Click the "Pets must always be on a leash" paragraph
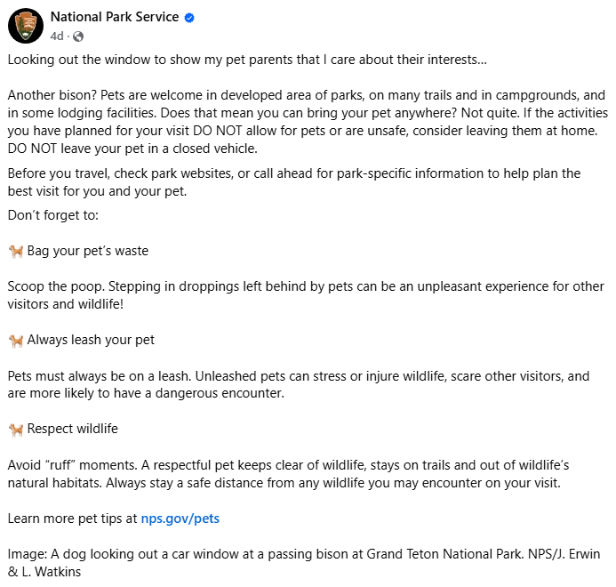The height and width of the screenshot is (587, 616). click(x=298, y=384)
